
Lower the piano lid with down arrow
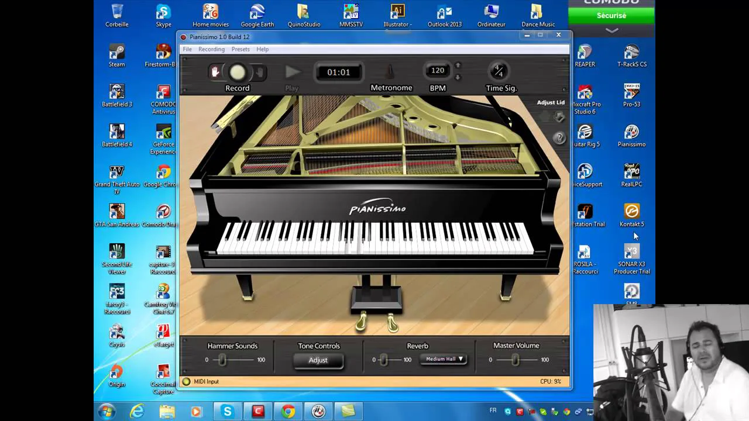tap(559, 117)
